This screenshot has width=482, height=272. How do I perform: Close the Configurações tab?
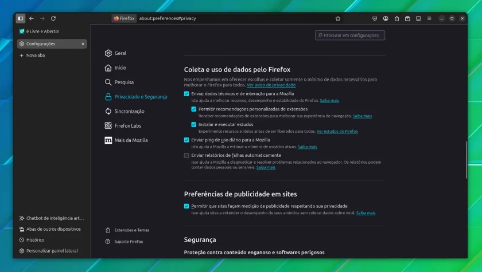point(83,44)
